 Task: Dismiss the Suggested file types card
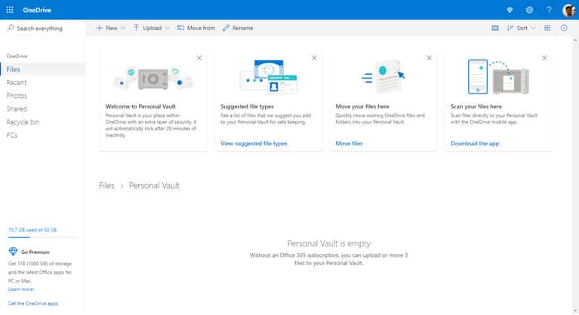click(x=314, y=58)
